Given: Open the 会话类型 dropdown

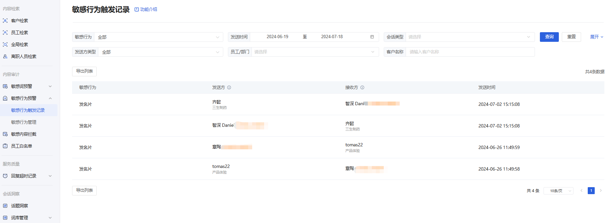Looking at the screenshot, I should tap(470, 37).
